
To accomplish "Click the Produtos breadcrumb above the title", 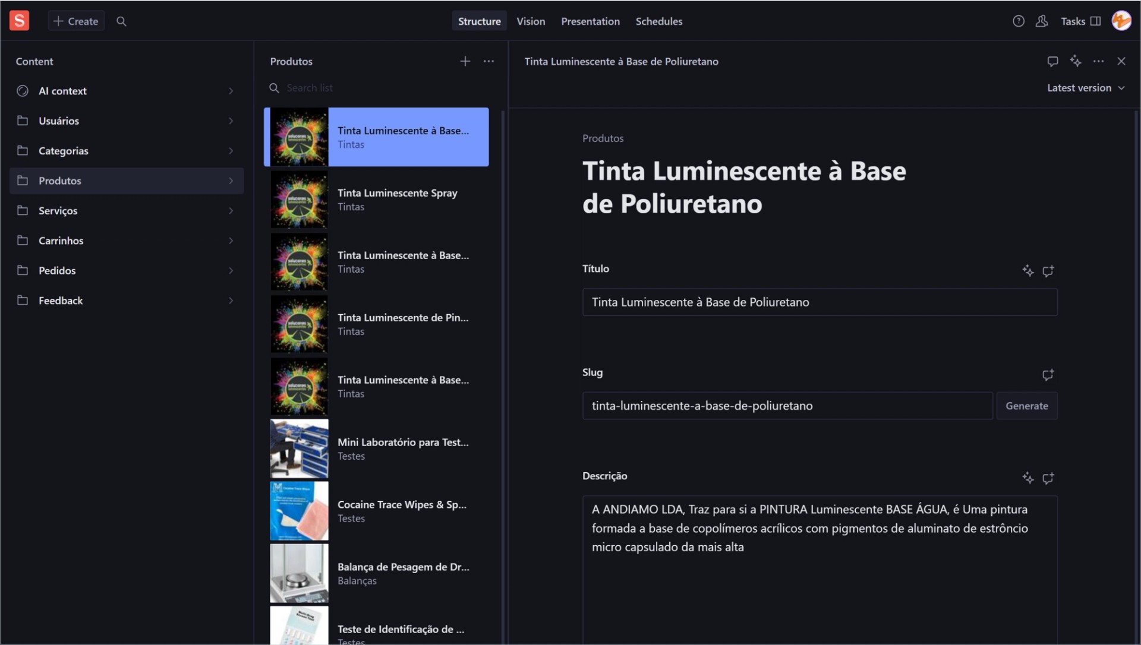I will (x=603, y=138).
